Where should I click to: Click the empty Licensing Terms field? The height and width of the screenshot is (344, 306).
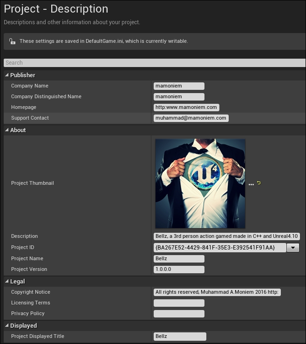click(179, 303)
